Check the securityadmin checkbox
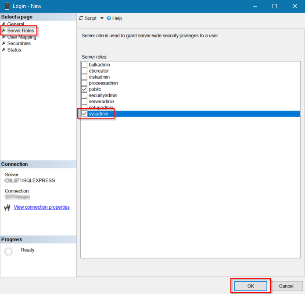The height and width of the screenshot is (294, 305). (x=84, y=95)
